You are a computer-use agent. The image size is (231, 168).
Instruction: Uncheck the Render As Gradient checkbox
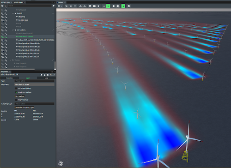(x=16, y=92)
